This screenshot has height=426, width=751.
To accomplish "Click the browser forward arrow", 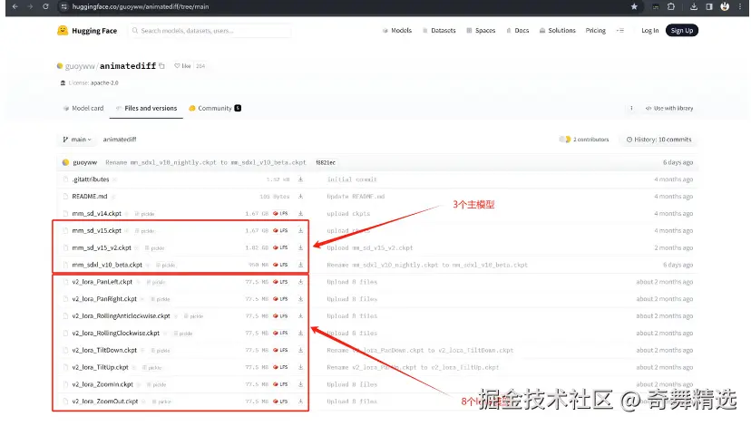I will (x=30, y=6).
